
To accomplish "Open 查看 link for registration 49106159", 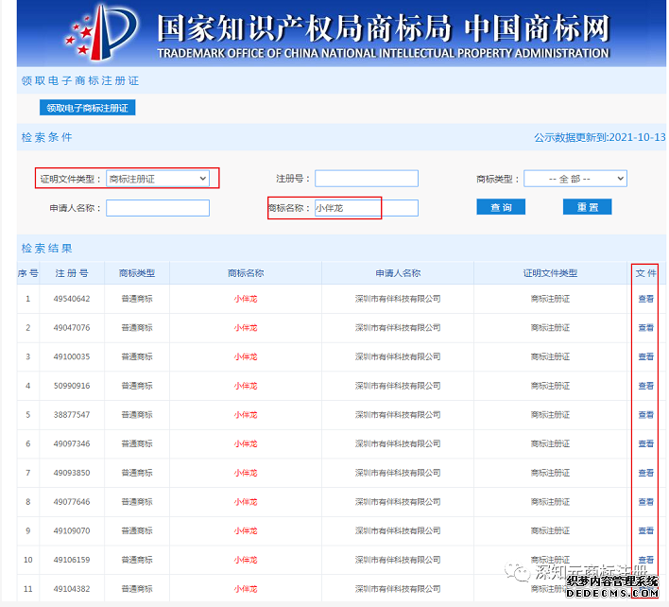I will (x=645, y=560).
